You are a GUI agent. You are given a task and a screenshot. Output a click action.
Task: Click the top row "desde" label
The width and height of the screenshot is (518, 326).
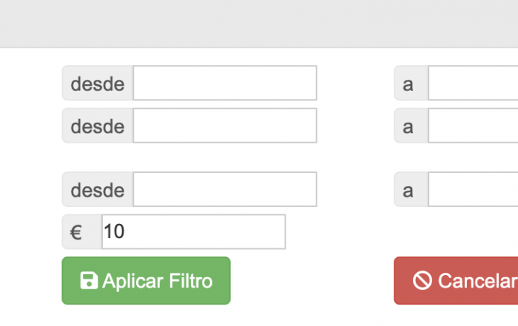[x=98, y=84]
